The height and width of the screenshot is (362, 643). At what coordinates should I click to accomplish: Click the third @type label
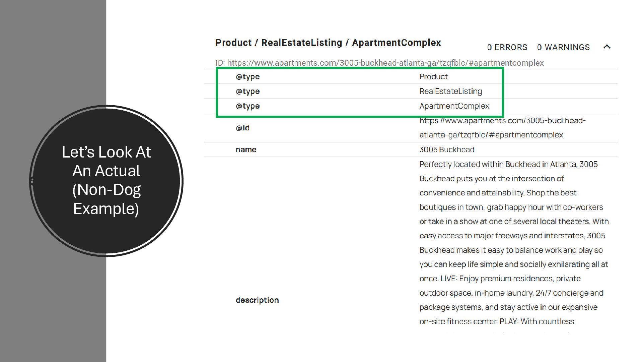click(247, 106)
